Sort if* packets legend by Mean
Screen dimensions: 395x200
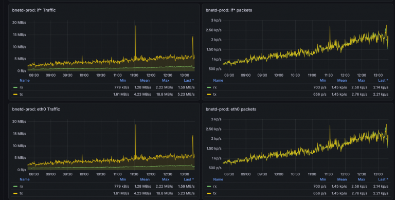(x=342, y=81)
